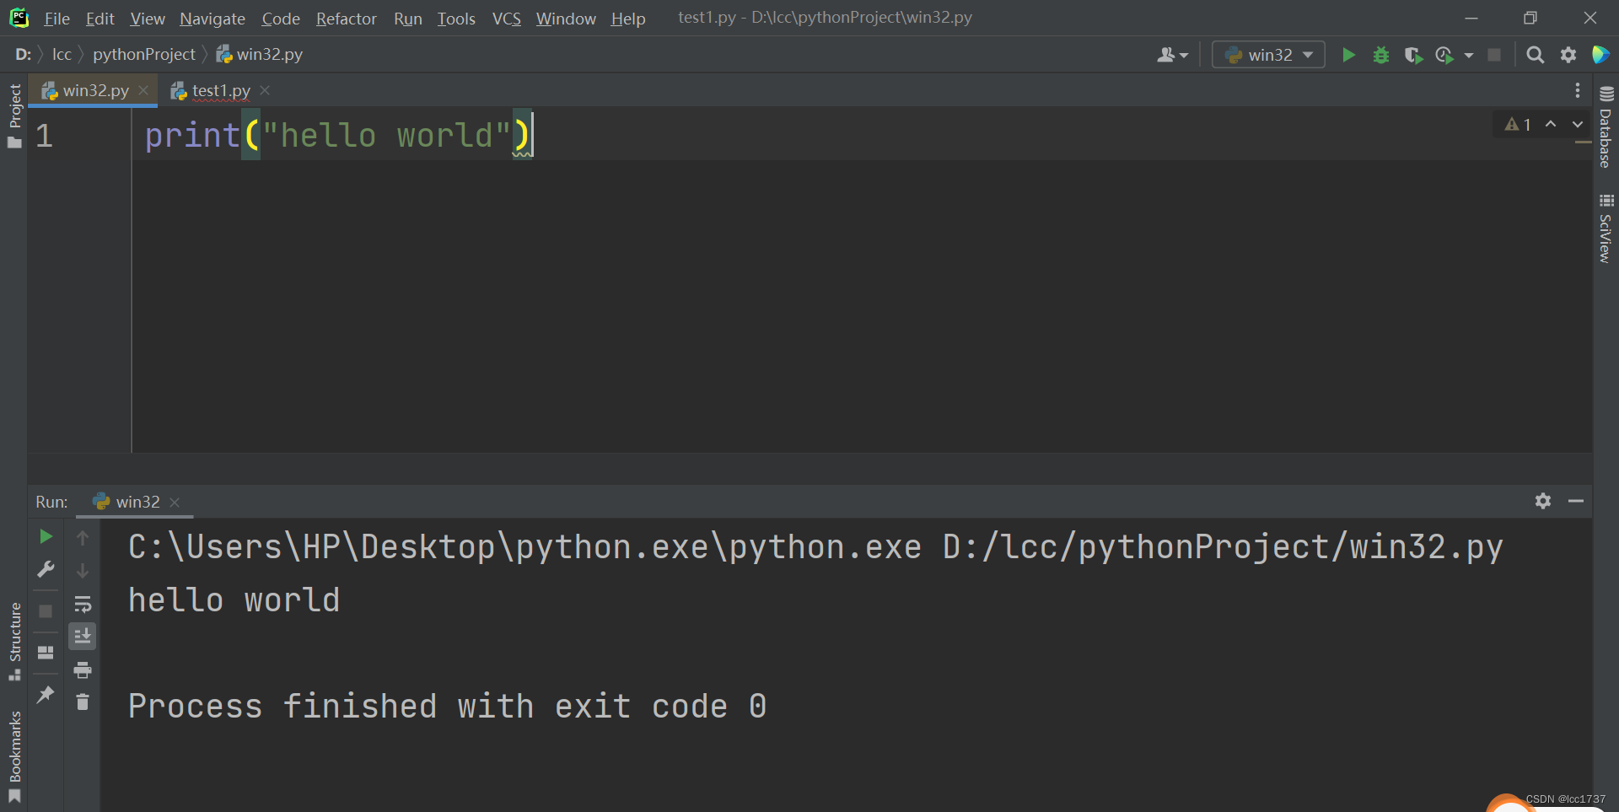
Task: Click the python.exe command line in console
Action: tap(815, 547)
